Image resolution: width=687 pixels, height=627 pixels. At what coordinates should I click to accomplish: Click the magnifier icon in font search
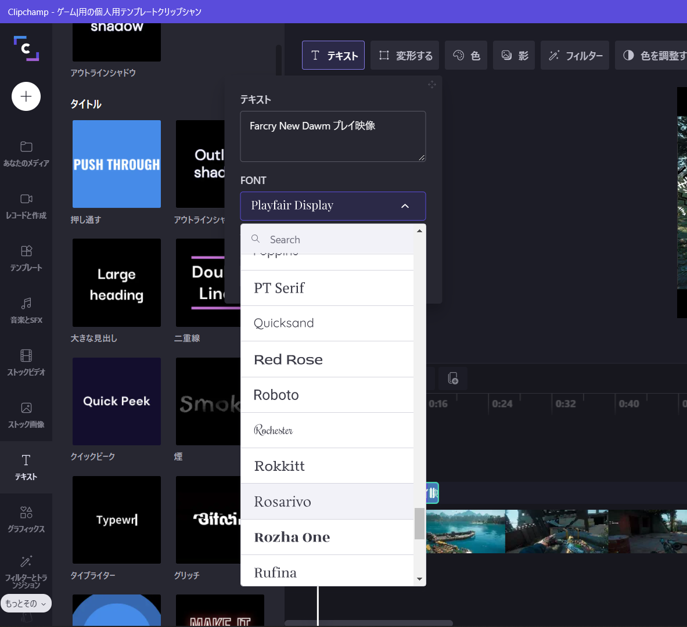256,239
